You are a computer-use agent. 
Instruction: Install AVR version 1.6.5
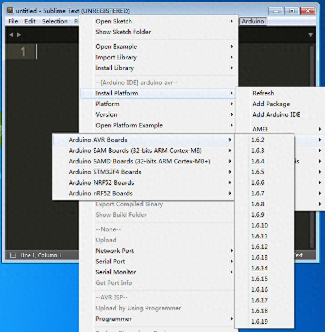click(264, 172)
